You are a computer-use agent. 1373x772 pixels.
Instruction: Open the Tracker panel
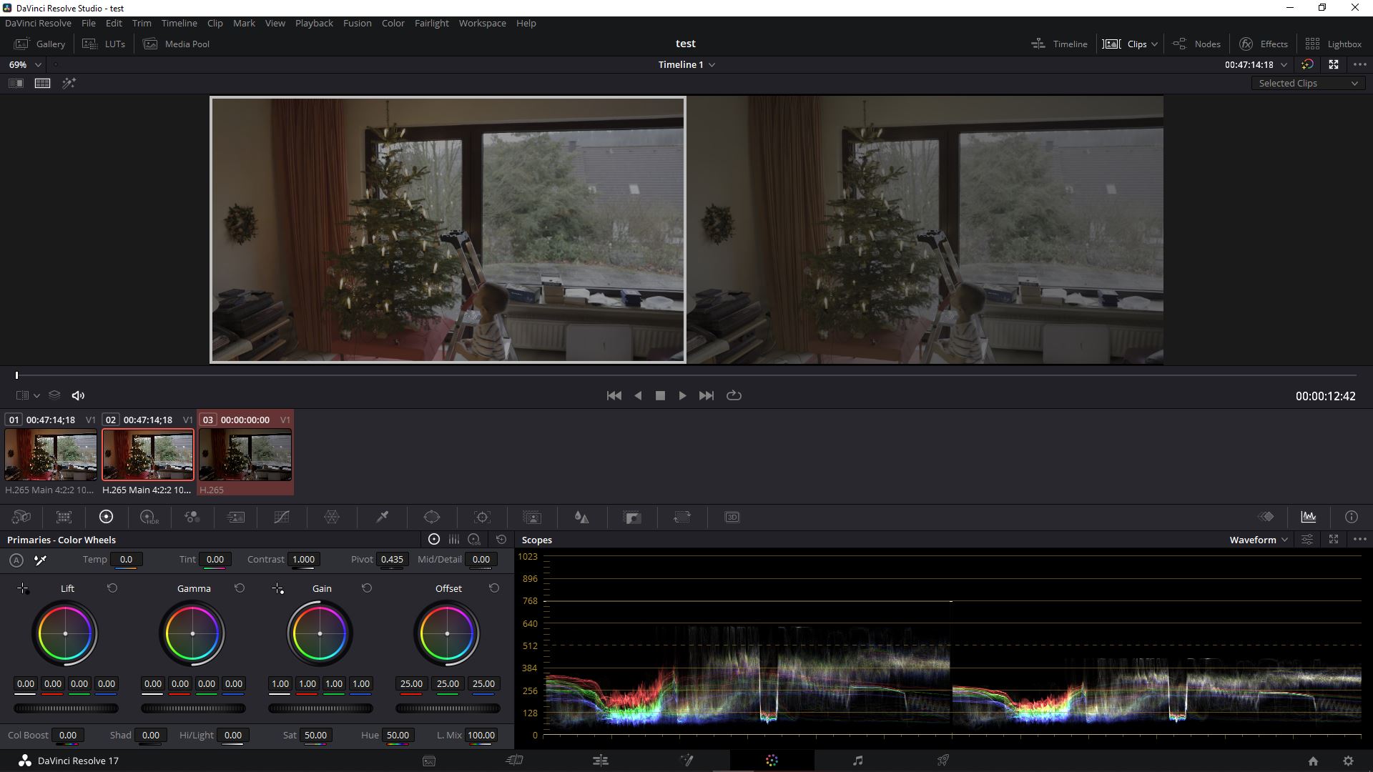482,517
